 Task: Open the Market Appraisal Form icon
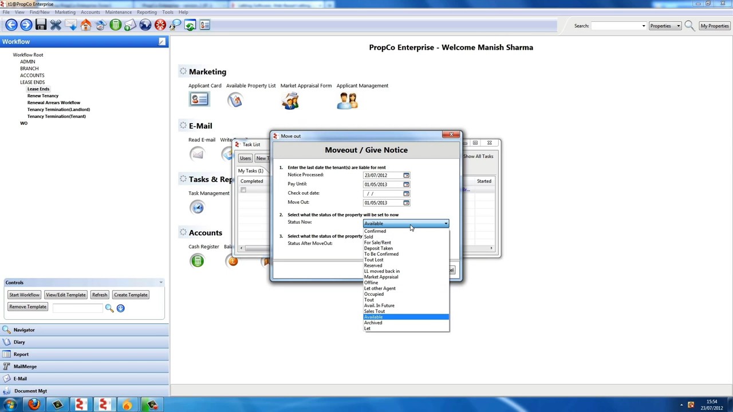click(290, 100)
